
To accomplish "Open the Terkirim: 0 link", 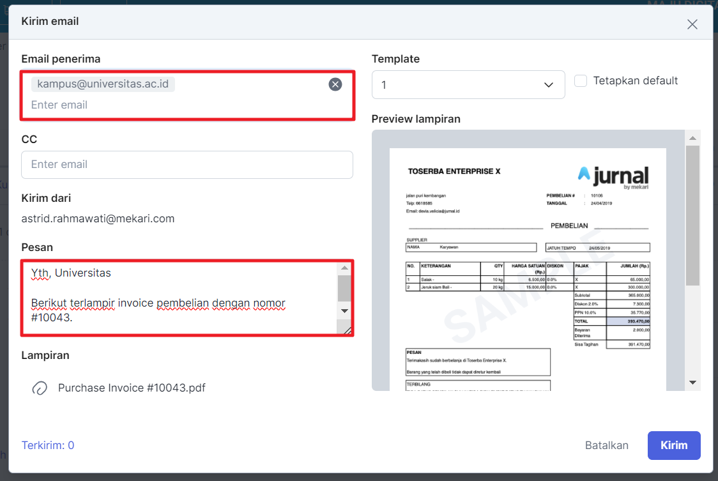I will click(x=48, y=445).
